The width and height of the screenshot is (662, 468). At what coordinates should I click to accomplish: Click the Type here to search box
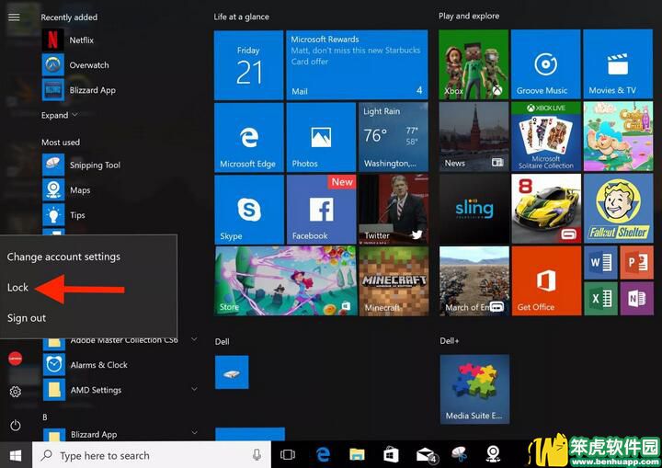coord(152,455)
